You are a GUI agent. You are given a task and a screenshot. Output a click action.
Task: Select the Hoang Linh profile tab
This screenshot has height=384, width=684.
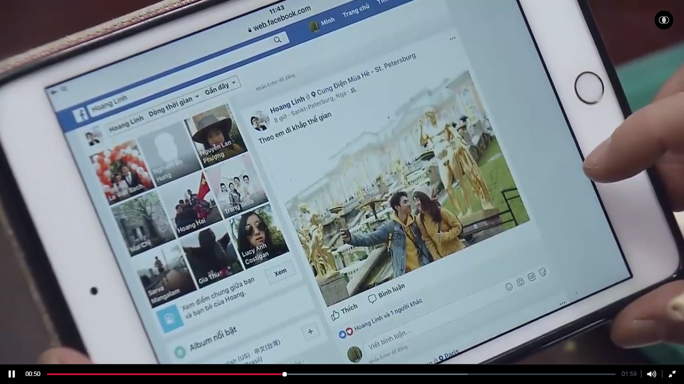tap(126, 123)
